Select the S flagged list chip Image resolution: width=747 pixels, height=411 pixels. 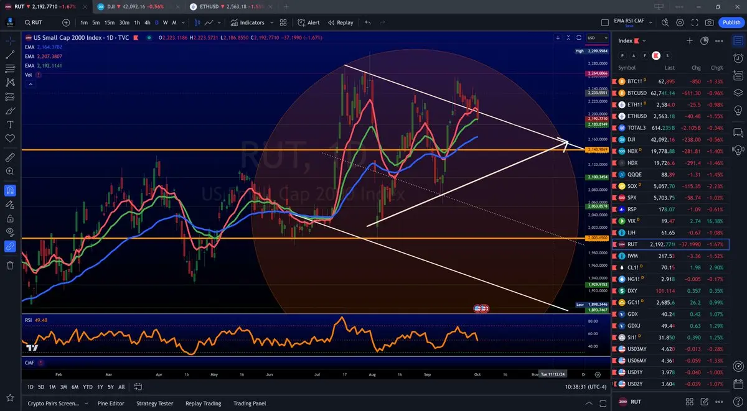point(667,55)
